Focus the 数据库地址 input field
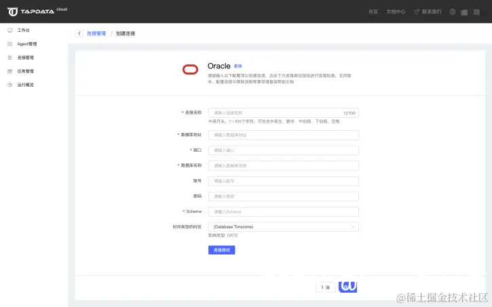This screenshot has height=307, width=492. [x=284, y=135]
